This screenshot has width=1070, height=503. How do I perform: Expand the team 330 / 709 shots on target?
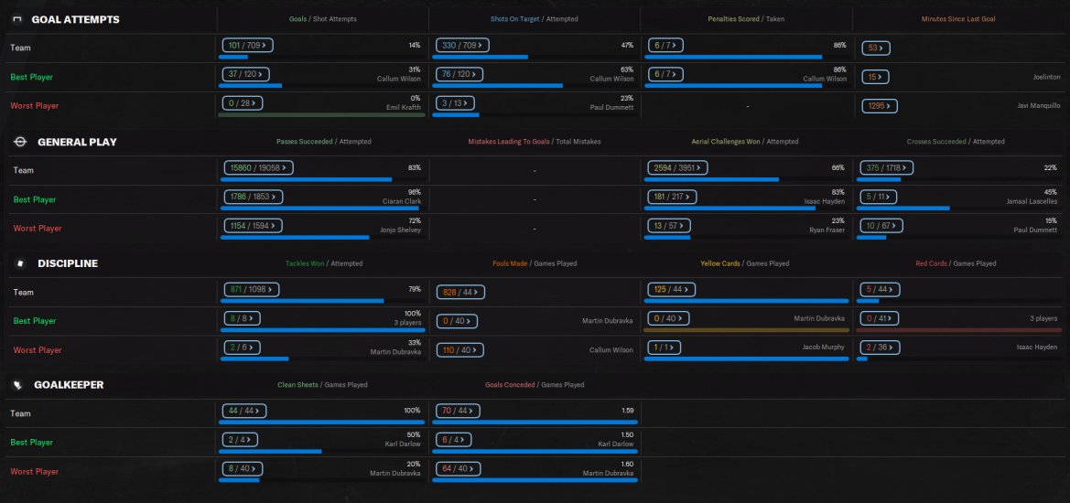click(462, 46)
